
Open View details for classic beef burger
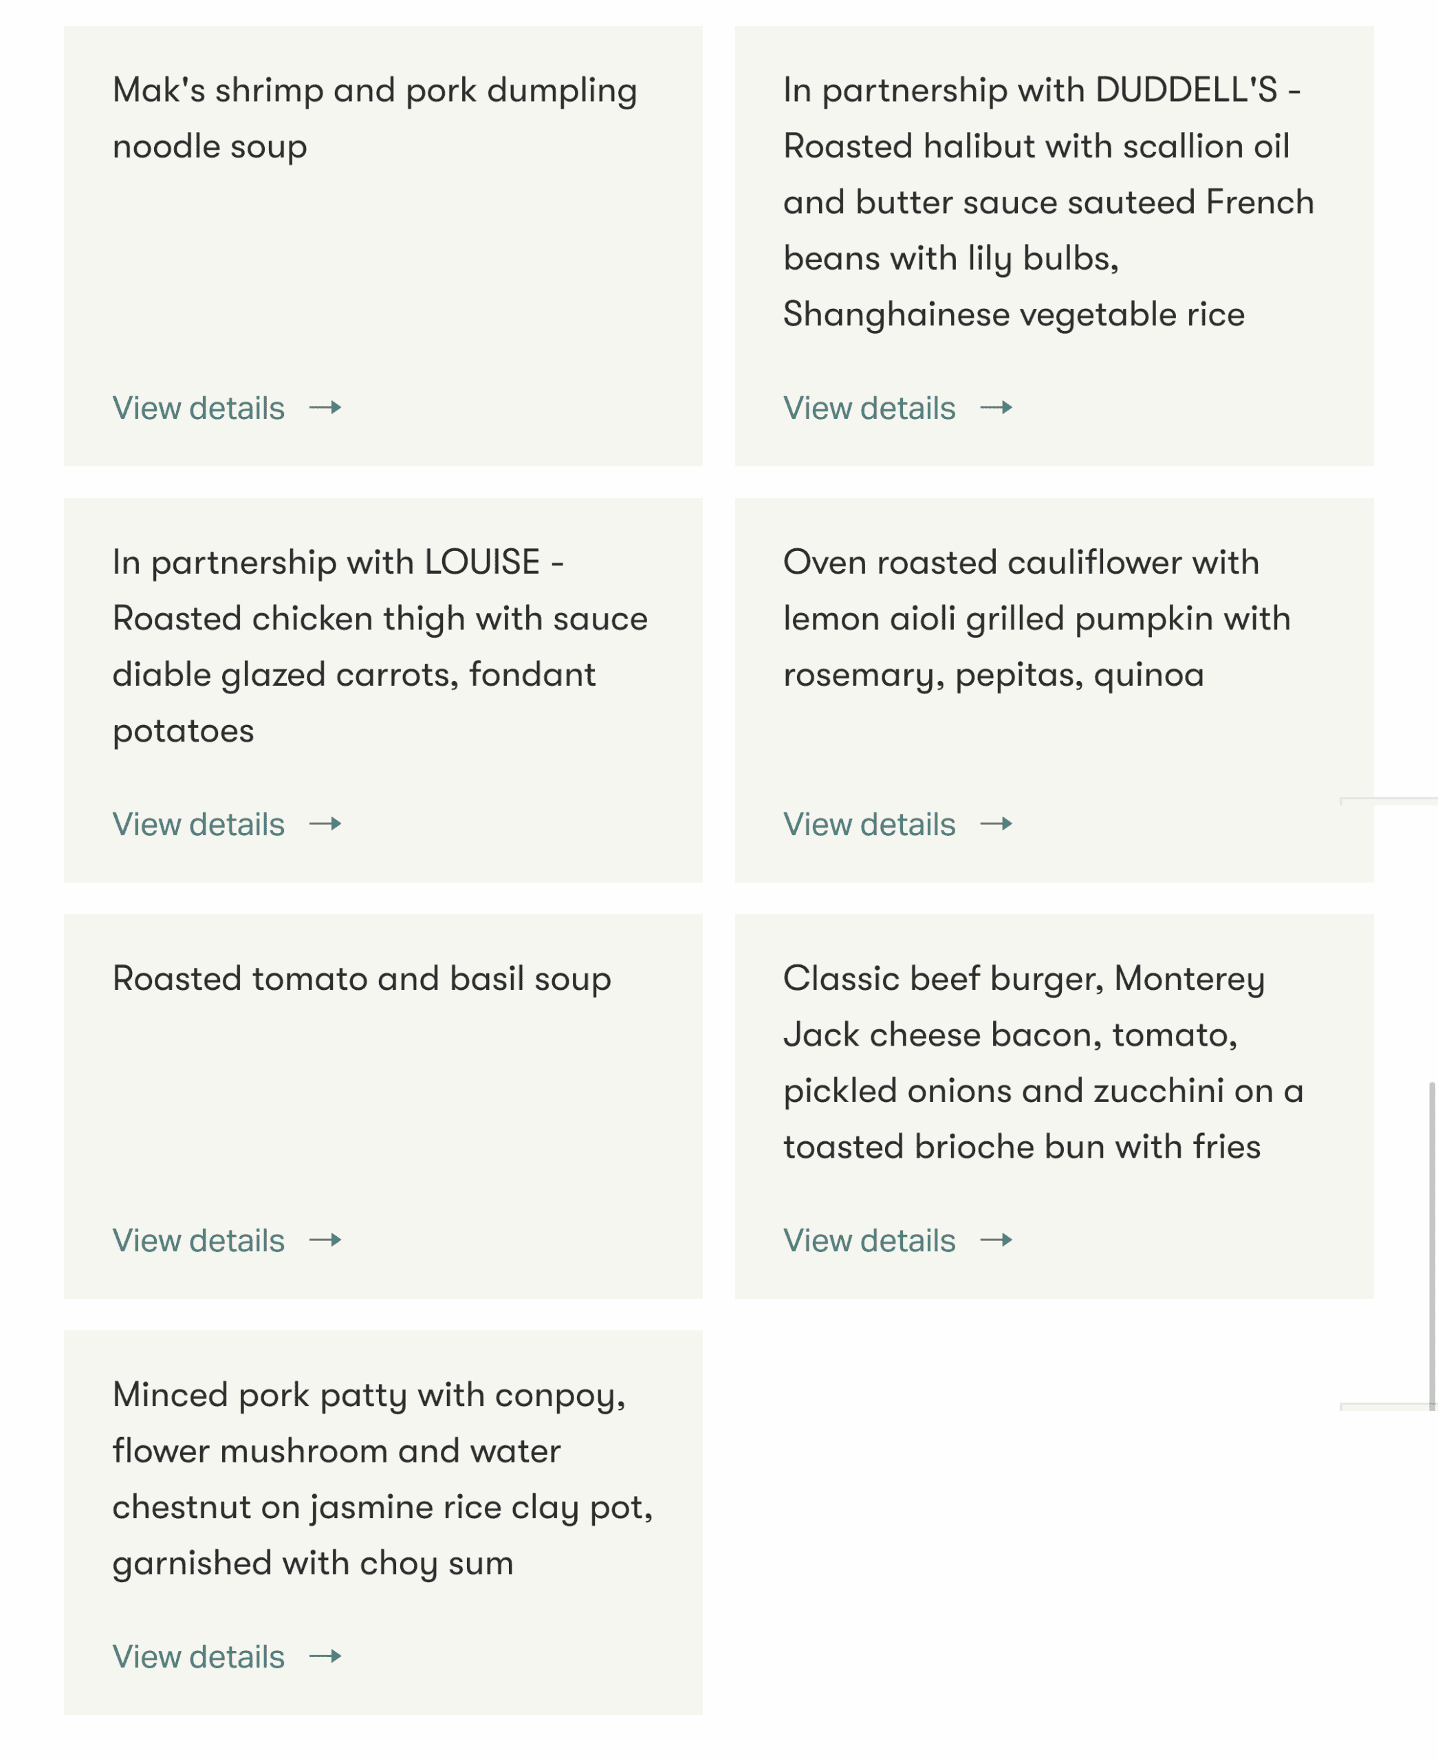point(869,1240)
